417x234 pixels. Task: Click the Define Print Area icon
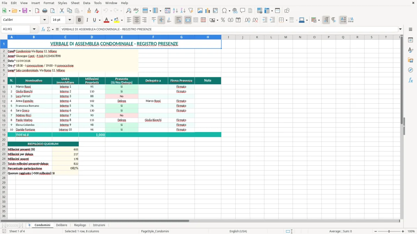click(259, 11)
